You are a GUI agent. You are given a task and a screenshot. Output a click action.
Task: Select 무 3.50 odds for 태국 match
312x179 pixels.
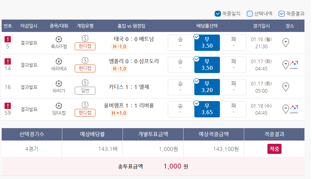pos(207,43)
